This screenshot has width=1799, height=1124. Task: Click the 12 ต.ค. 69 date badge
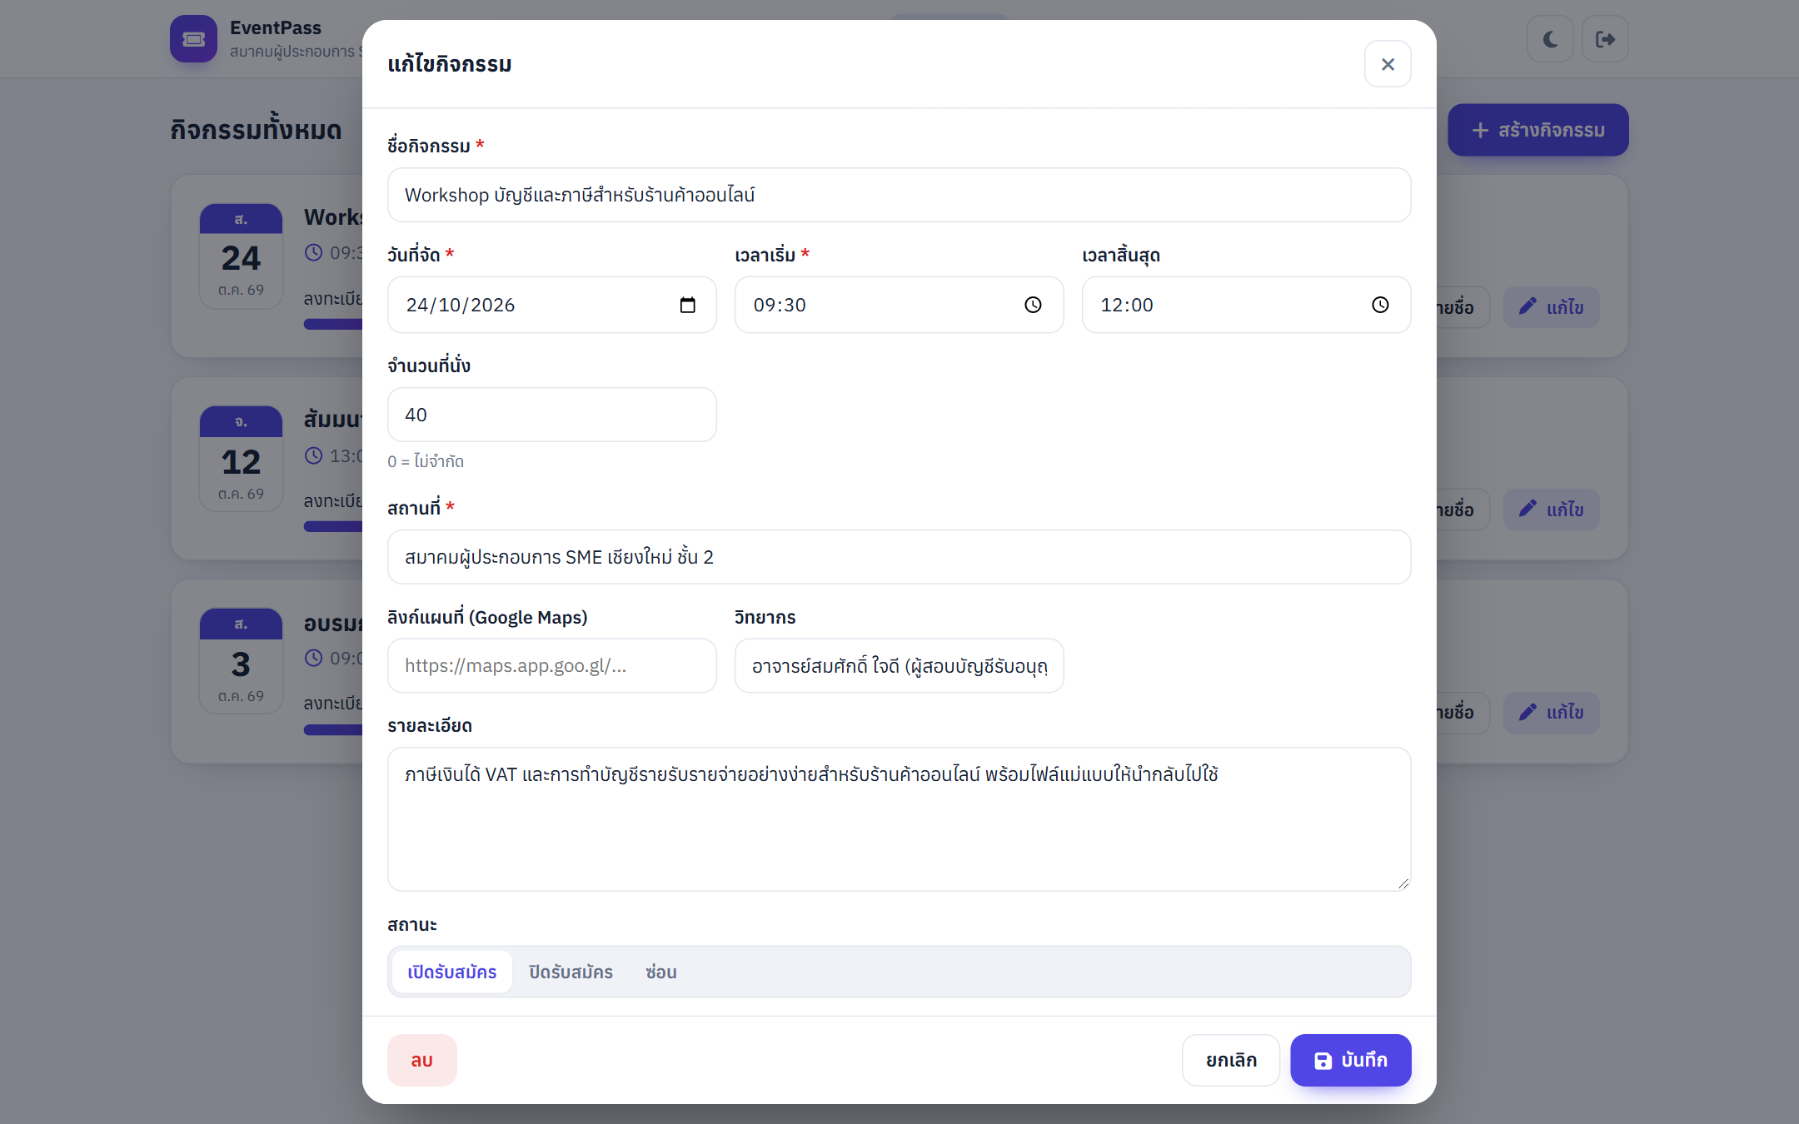tap(241, 459)
